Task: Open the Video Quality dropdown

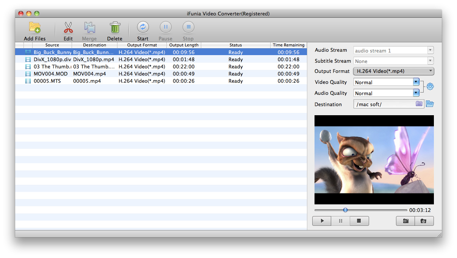Action: [416, 82]
